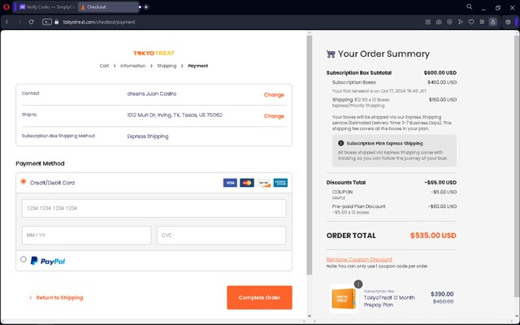Select Credit/Debit Card radio button
This screenshot has height=325, width=520.
(24, 181)
